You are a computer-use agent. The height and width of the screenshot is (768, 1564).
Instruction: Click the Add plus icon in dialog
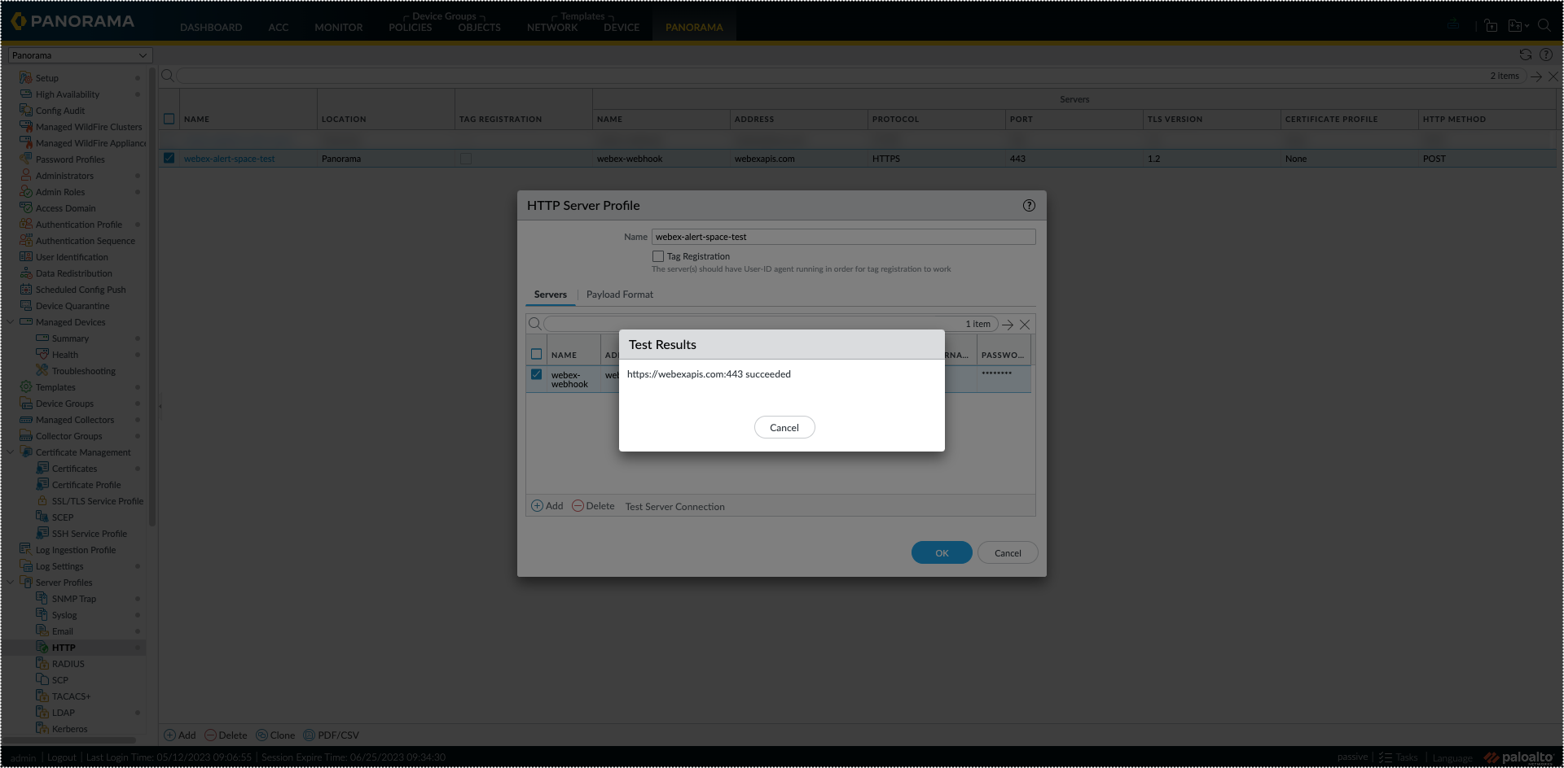(537, 506)
